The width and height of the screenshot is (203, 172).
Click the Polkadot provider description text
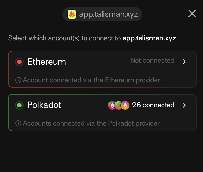pos(91,123)
